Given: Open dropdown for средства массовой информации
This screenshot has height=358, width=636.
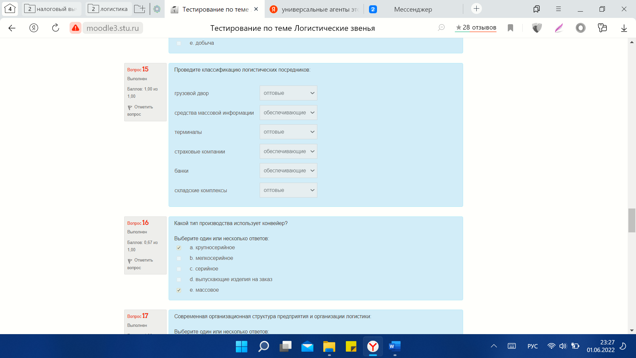Looking at the screenshot, I should [x=289, y=113].
